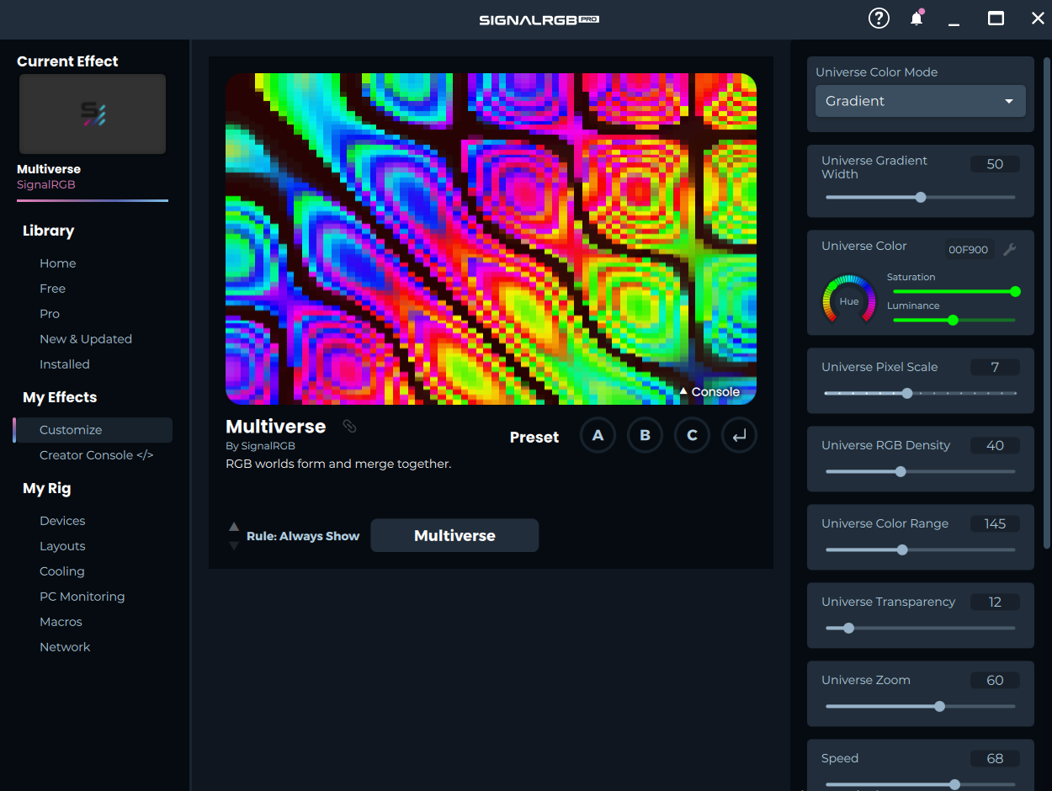The height and width of the screenshot is (791, 1052).
Task: Click the preset return arrow icon
Action: click(739, 436)
